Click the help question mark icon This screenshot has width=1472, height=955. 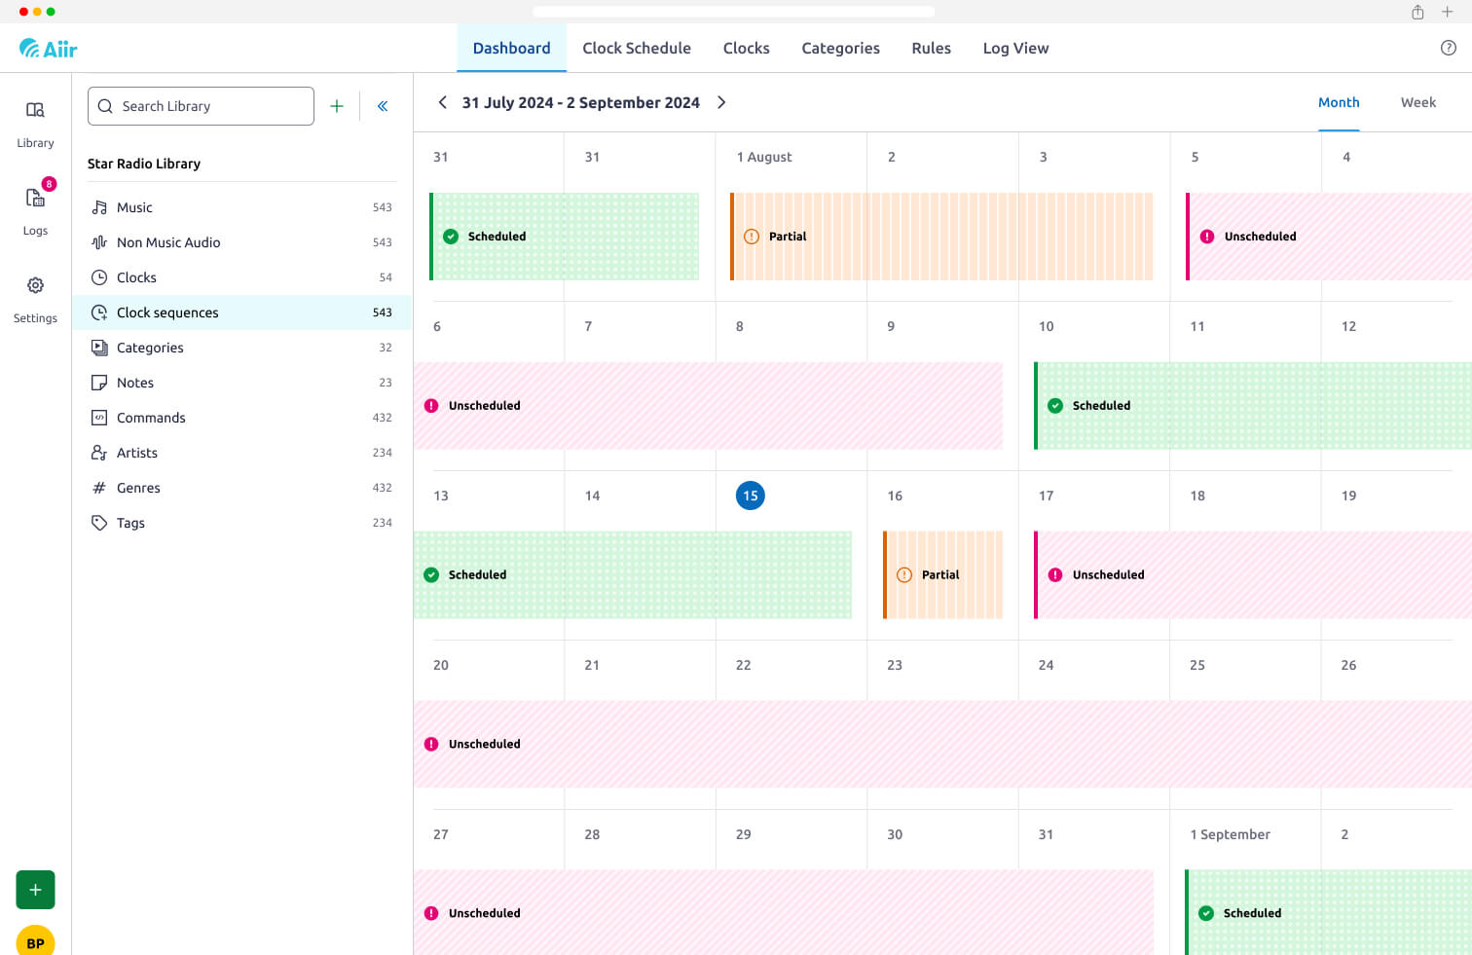coord(1449,48)
